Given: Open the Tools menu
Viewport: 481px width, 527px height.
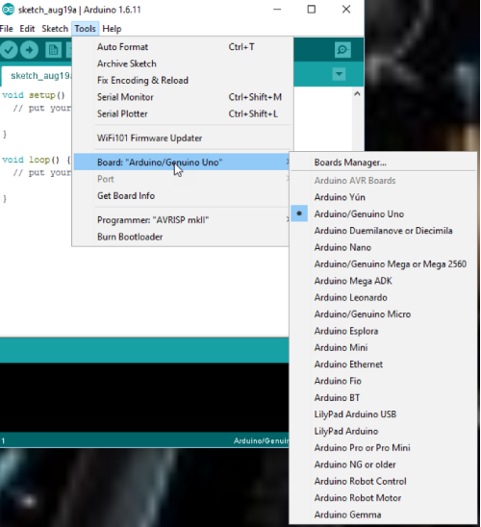Looking at the screenshot, I should tap(85, 29).
